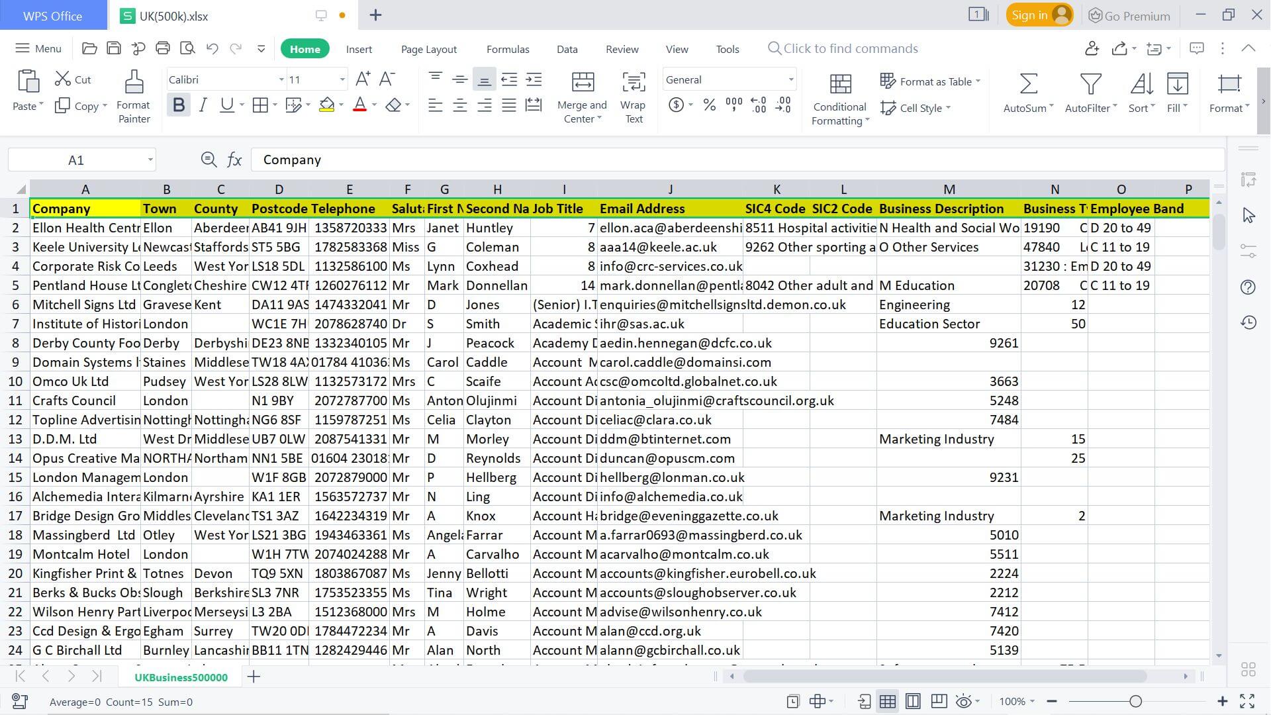1271x715 pixels.
Task: Apply italic formatting
Action: click(203, 105)
